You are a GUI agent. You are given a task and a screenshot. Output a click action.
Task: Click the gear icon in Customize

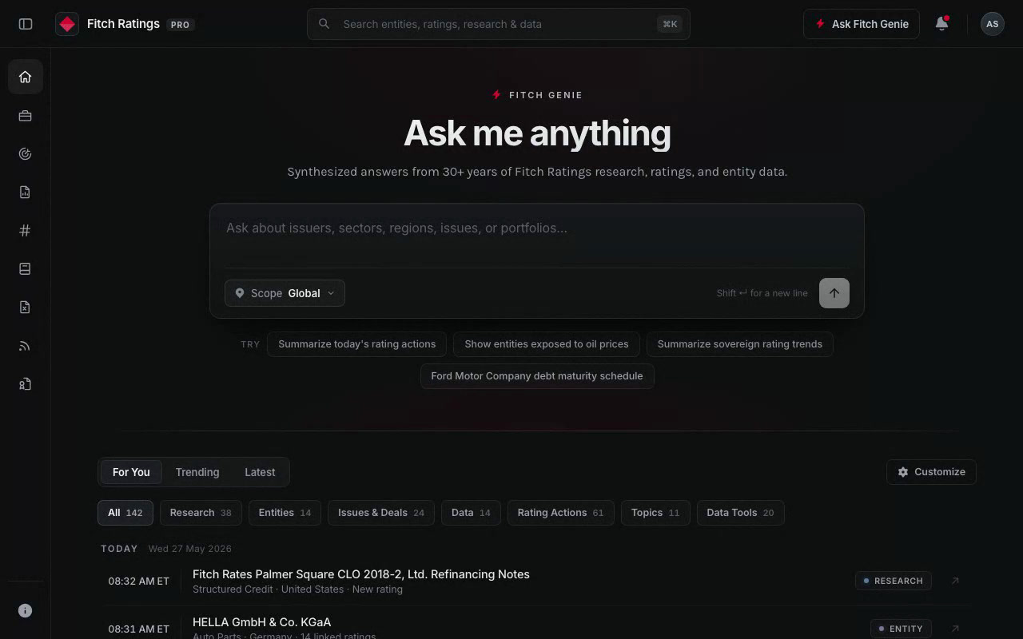pyautogui.click(x=903, y=472)
